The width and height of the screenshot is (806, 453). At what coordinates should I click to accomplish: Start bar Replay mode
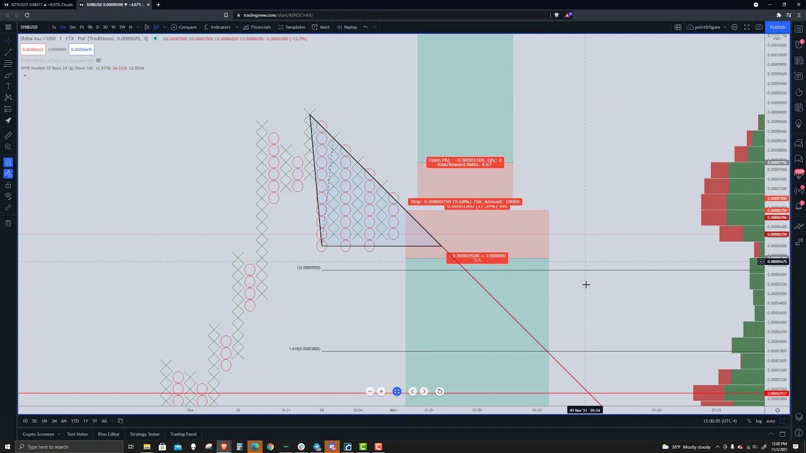(346, 27)
